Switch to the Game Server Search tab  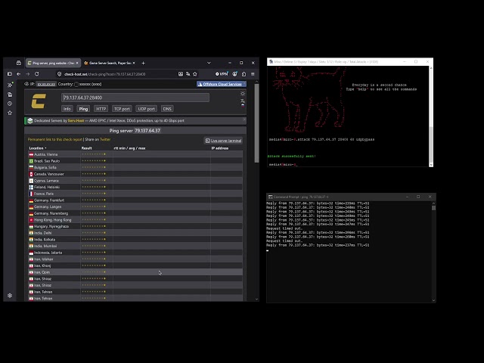tap(110, 63)
